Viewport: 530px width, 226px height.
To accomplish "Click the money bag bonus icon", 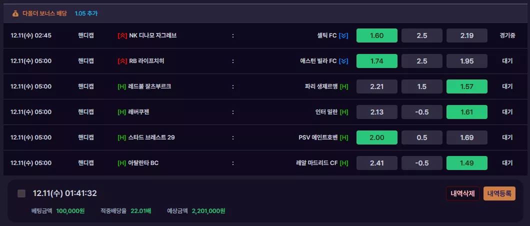I will click(15, 13).
